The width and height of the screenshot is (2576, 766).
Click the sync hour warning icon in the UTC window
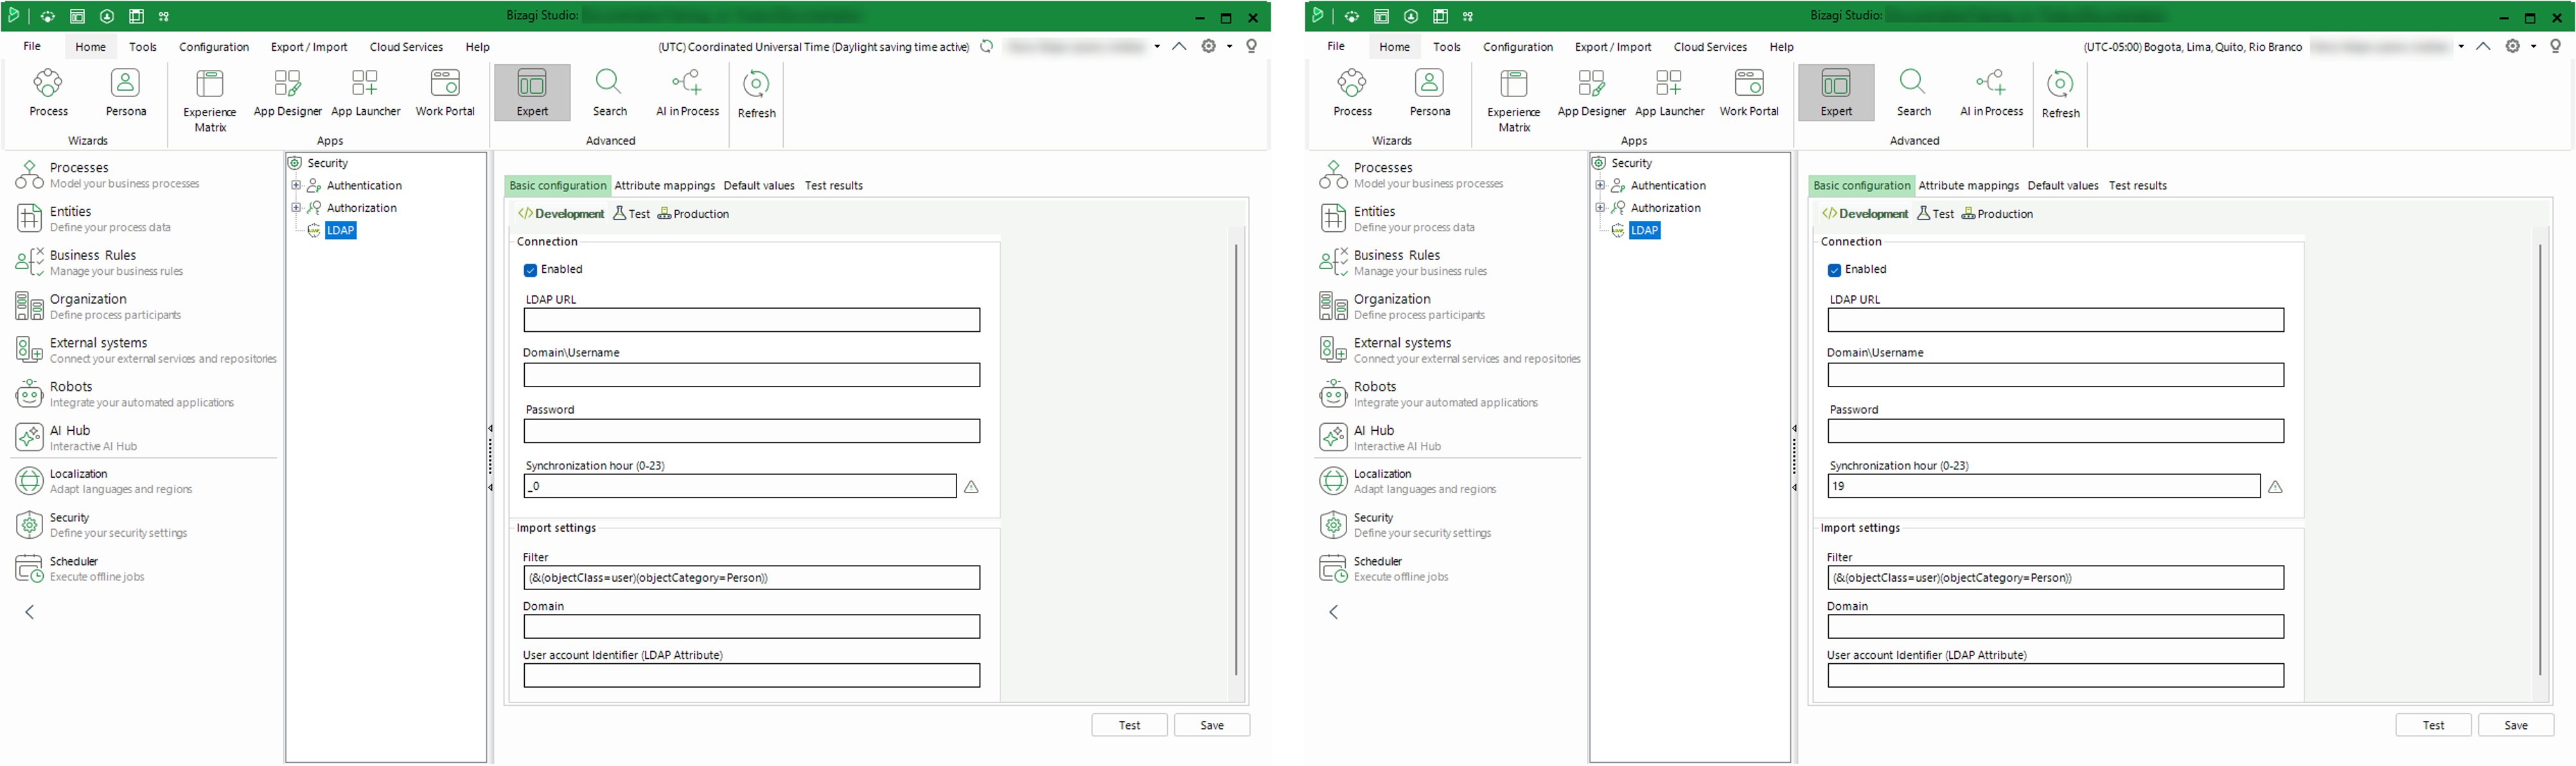tap(971, 487)
